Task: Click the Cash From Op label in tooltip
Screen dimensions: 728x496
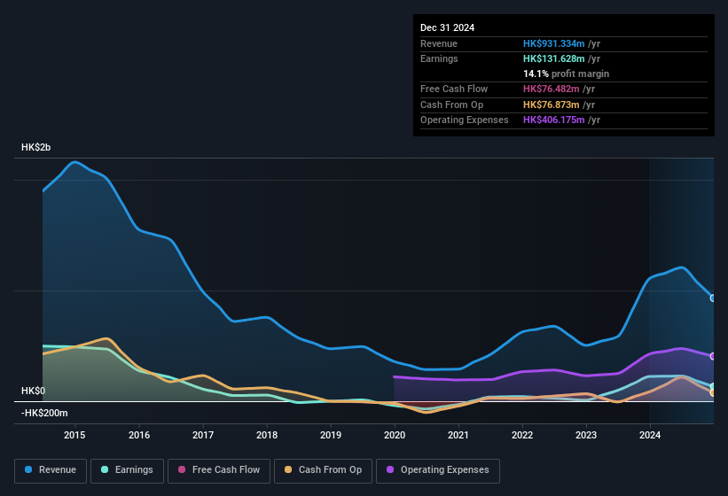Action: pos(451,105)
